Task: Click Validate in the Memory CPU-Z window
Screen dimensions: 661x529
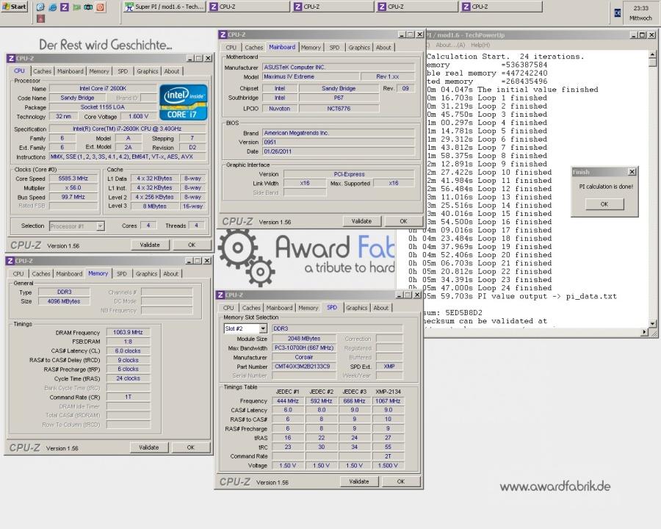Action: point(149,447)
